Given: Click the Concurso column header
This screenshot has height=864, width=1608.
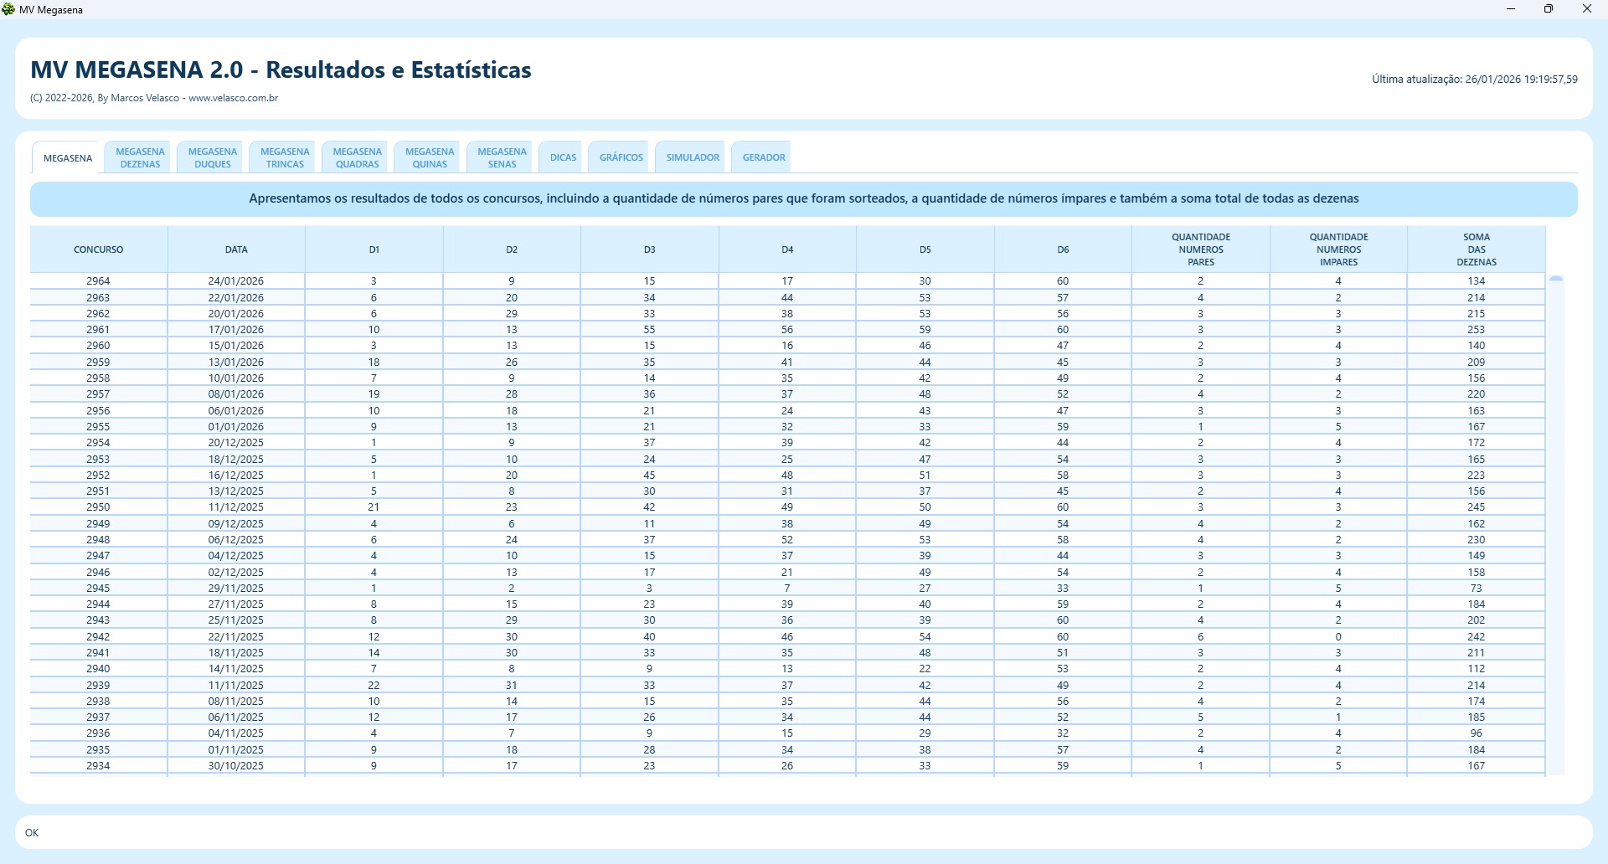Looking at the screenshot, I should click(x=99, y=249).
